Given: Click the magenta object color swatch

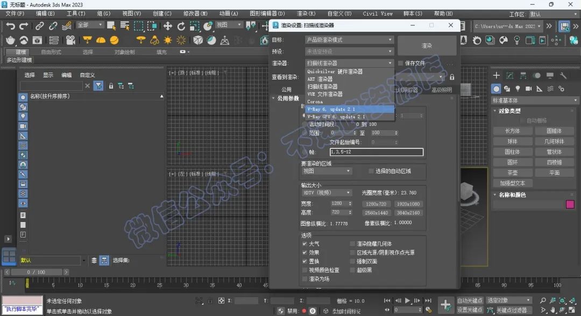Looking at the screenshot, I should tap(570, 204).
